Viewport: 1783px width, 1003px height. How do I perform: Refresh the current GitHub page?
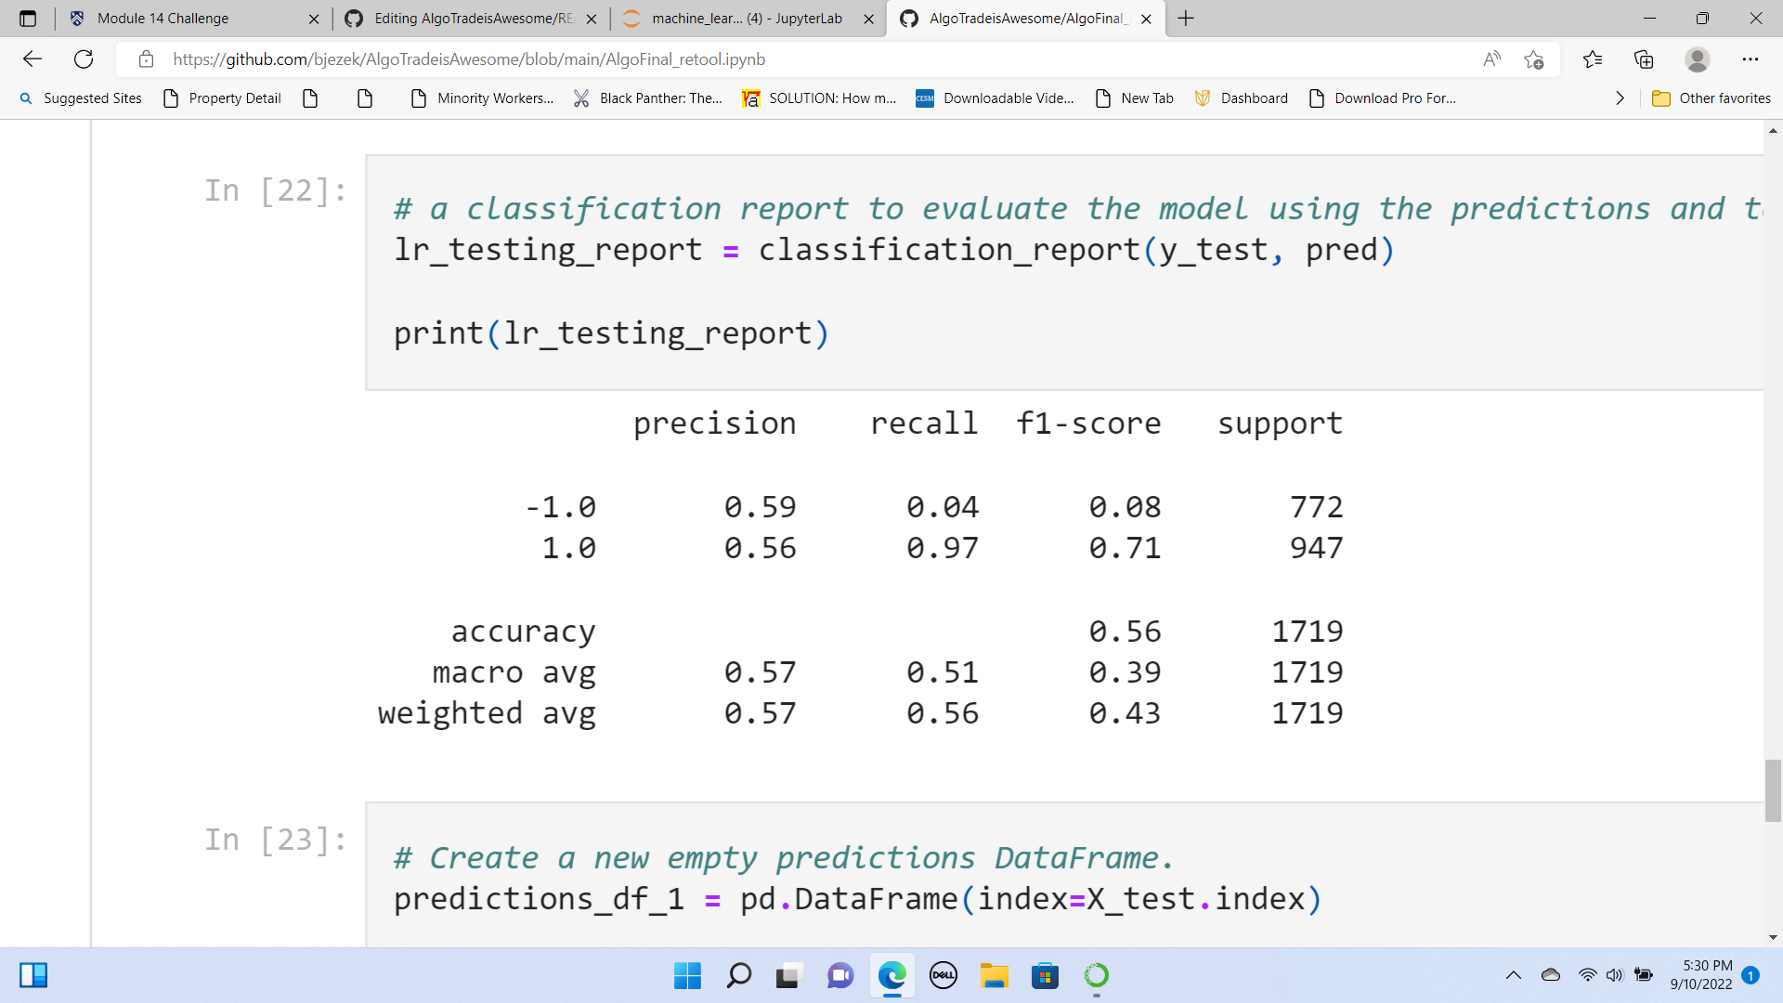84,59
